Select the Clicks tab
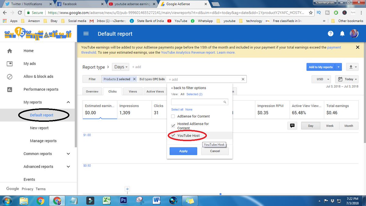Screen dimensions: 366x206 (113, 91)
